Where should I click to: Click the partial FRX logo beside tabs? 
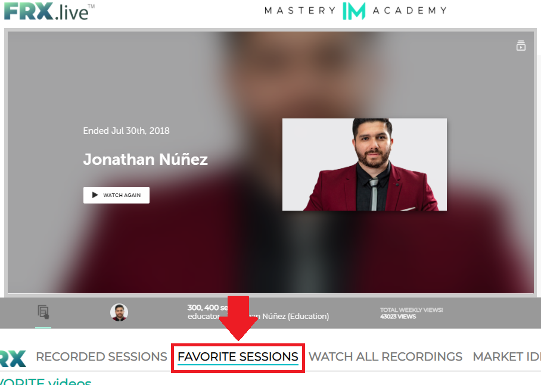pyautogui.click(x=13, y=358)
